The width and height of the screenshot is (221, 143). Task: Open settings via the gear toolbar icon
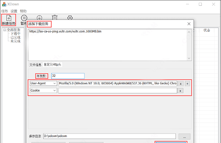[x=70, y=18]
